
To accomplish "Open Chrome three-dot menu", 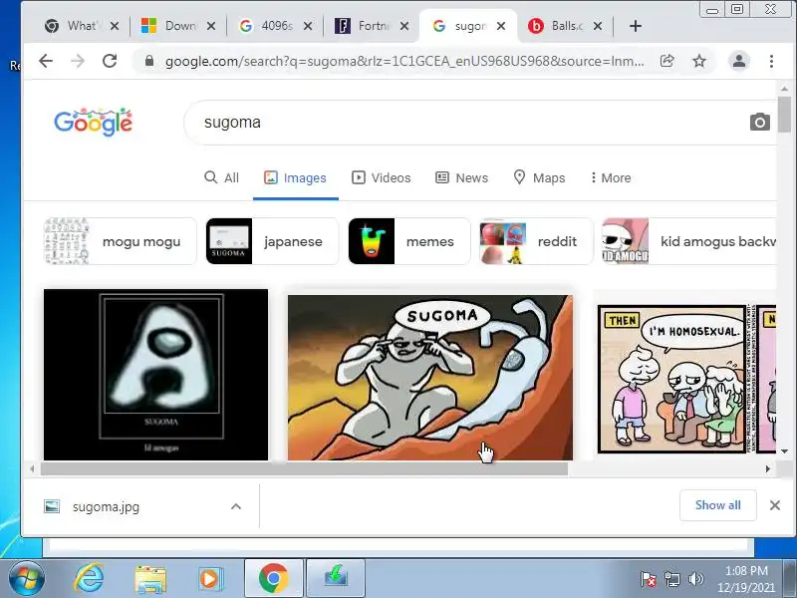I will 771,61.
